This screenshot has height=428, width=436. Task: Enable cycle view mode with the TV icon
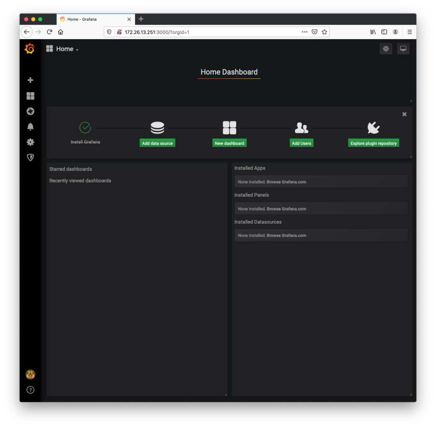pos(403,48)
